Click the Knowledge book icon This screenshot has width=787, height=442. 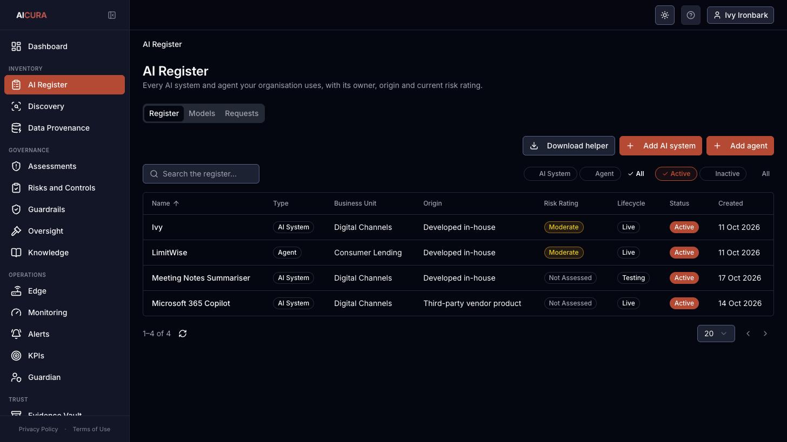coord(16,253)
